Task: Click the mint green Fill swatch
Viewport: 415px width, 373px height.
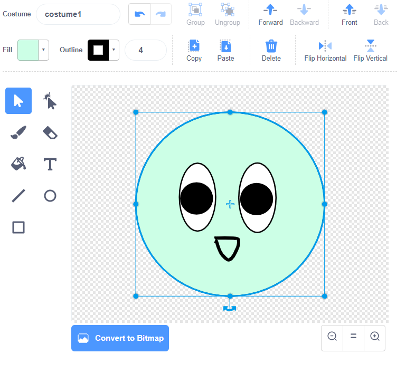Action: (x=28, y=50)
